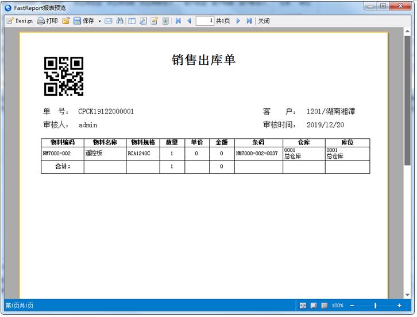
Task: Click the 100% zoom value
Action: click(338, 306)
